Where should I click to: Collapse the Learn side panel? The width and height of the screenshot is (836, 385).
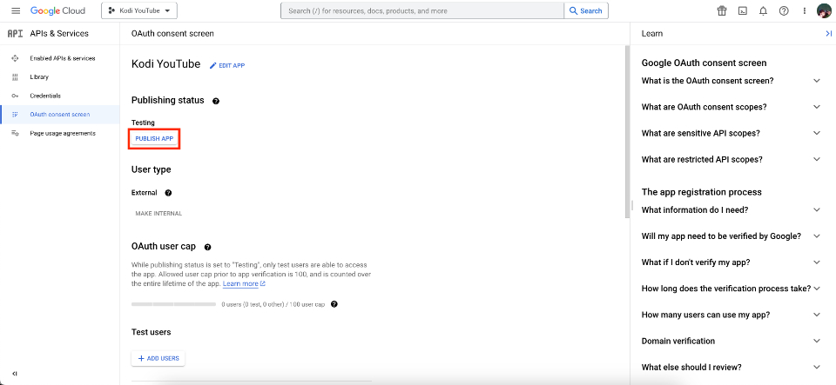click(x=828, y=34)
